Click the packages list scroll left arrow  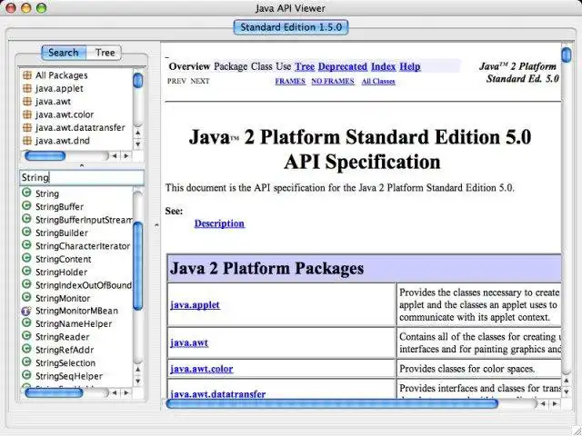(x=115, y=156)
